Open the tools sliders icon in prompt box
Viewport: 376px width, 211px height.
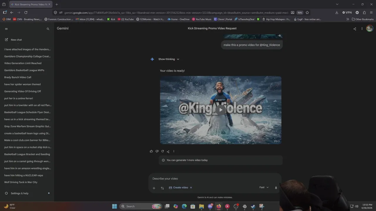162,188
